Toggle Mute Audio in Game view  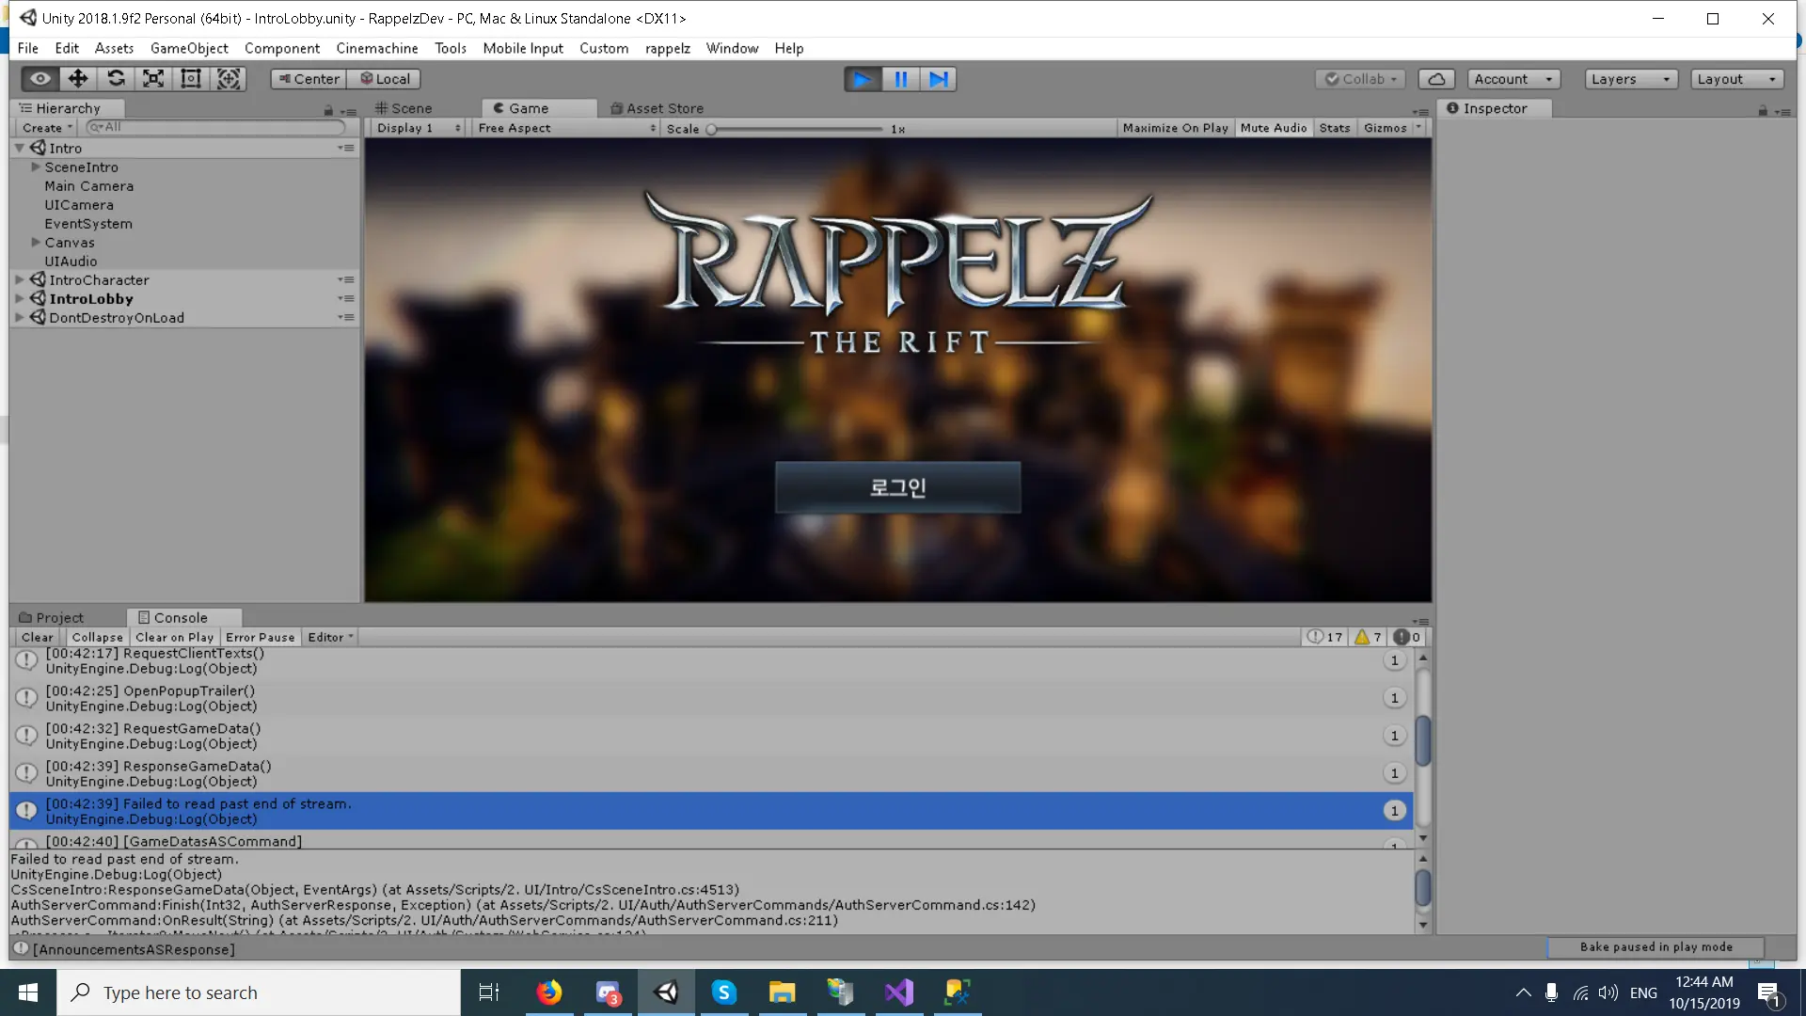[1273, 128]
